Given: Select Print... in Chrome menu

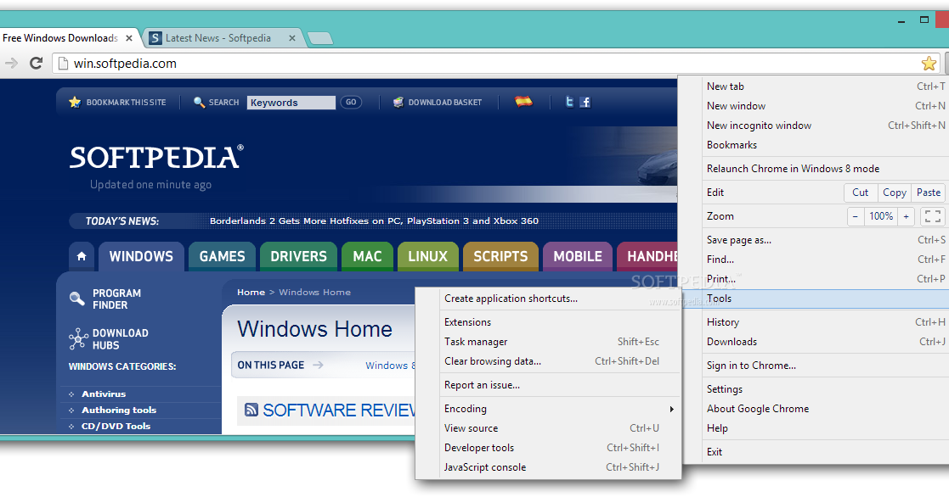Looking at the screenshot, I should coord(816,279).
